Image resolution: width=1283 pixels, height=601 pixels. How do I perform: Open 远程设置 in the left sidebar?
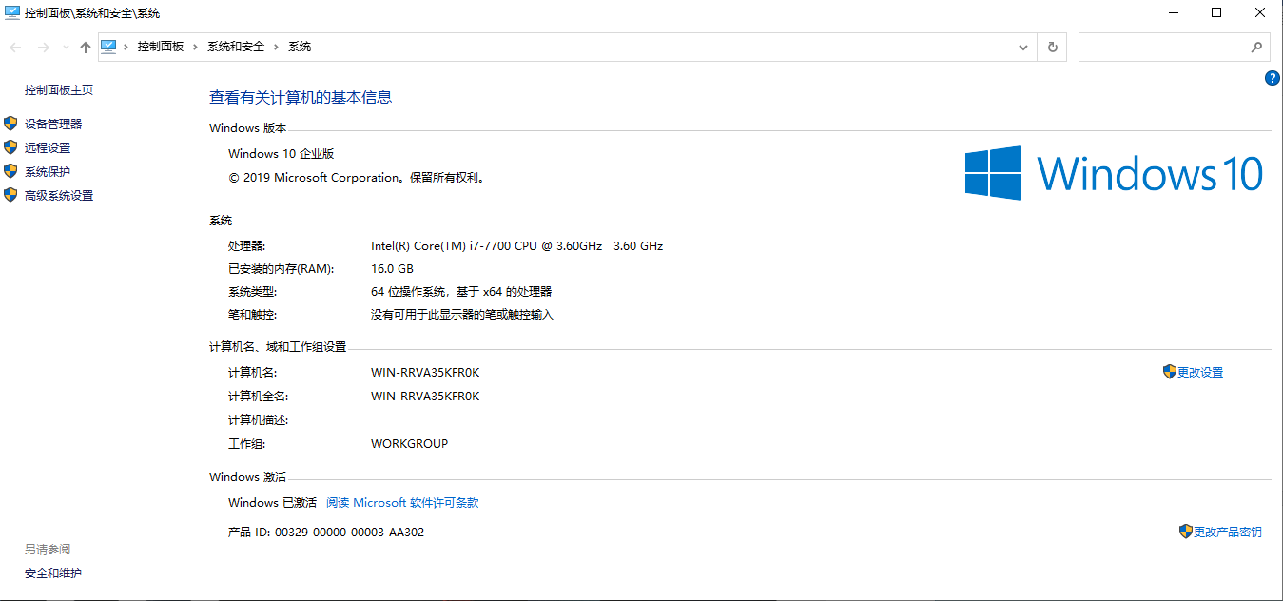pos(48,147)
